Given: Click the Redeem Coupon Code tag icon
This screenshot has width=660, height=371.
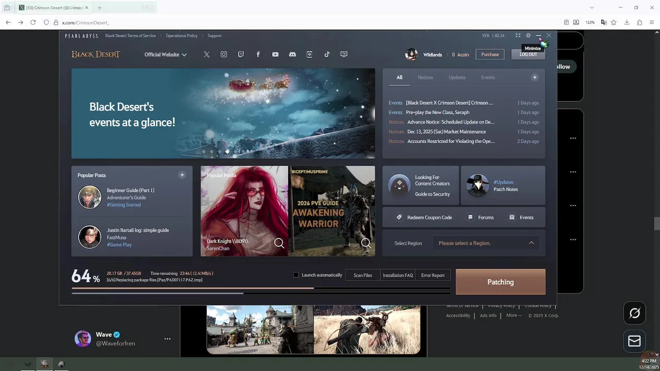Looking at the screenshot, I should (x=399, y=217).
